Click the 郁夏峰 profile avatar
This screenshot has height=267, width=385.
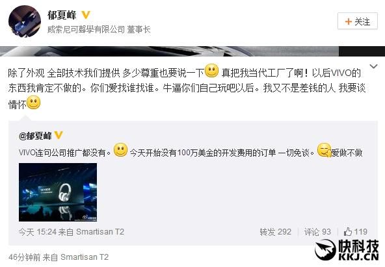(x=25, y=21)
